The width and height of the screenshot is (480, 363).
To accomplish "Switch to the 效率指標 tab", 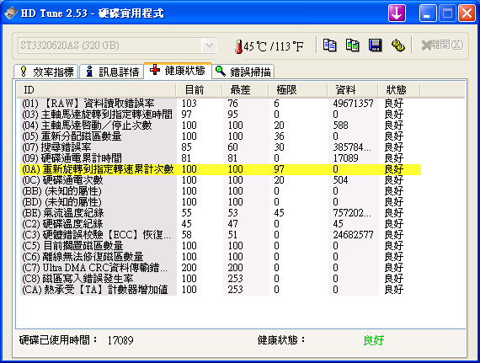I will coord(46,72).
